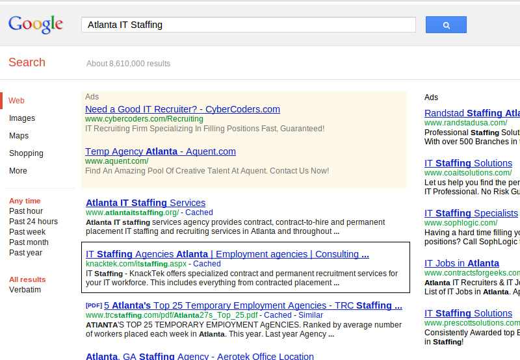Switch to Maps results
Viewport: 520px width, 360px height.
click(x=19, y=136)
